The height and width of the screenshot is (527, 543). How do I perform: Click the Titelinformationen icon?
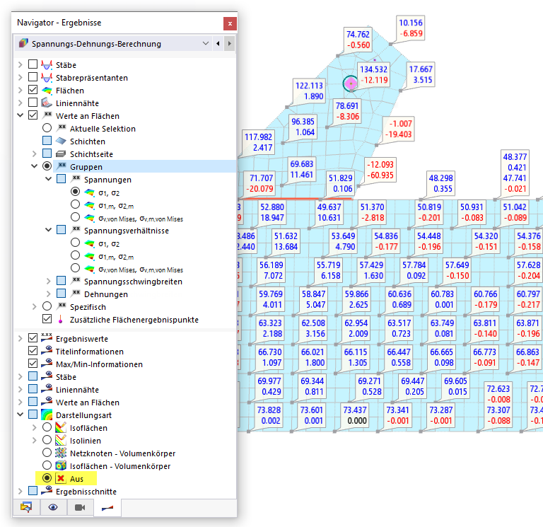pyautogui.click(x=47, y=351)
